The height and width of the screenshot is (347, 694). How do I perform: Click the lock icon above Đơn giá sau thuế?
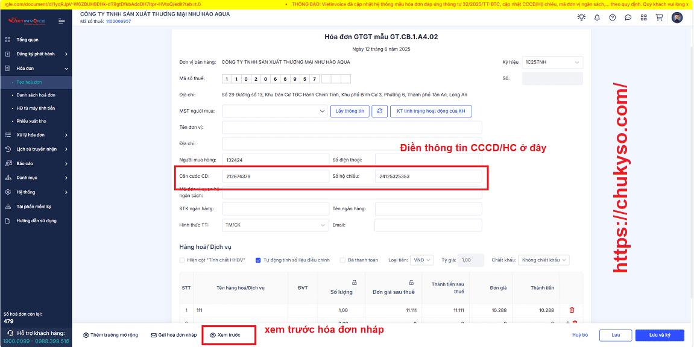coord(411,283)
